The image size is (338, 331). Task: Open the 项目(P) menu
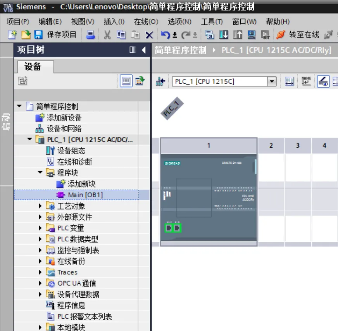18,22
